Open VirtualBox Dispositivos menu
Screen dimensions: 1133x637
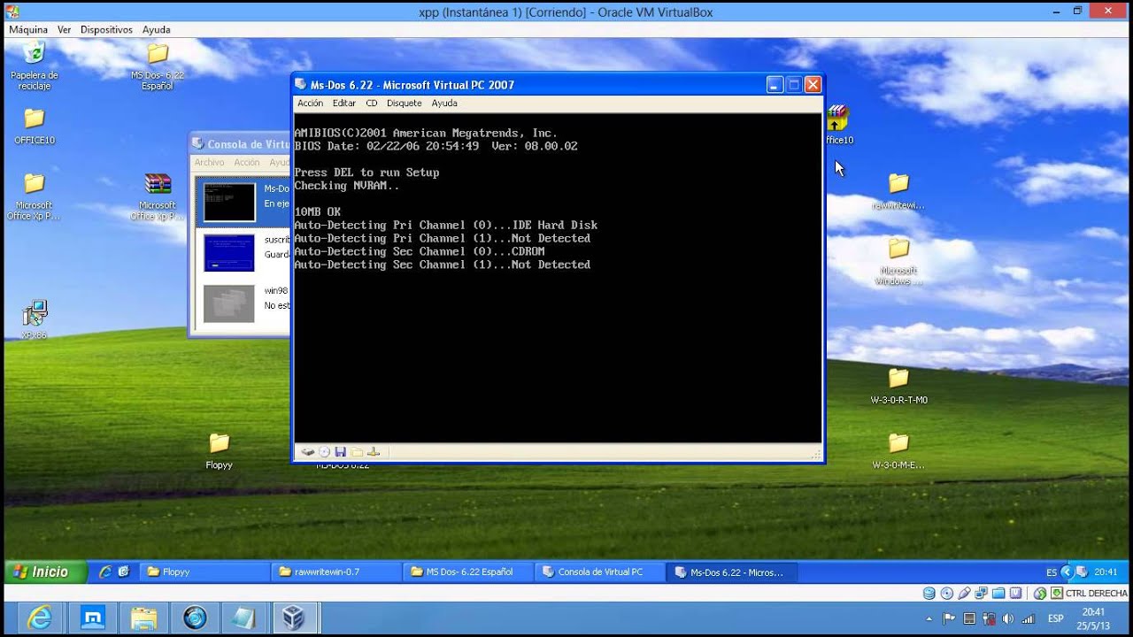click(x=106, y=29)
